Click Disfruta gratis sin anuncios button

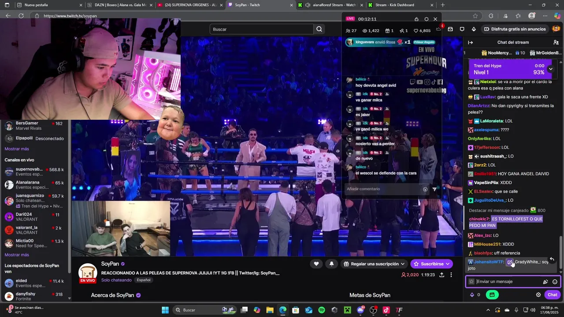coord(515,29)
